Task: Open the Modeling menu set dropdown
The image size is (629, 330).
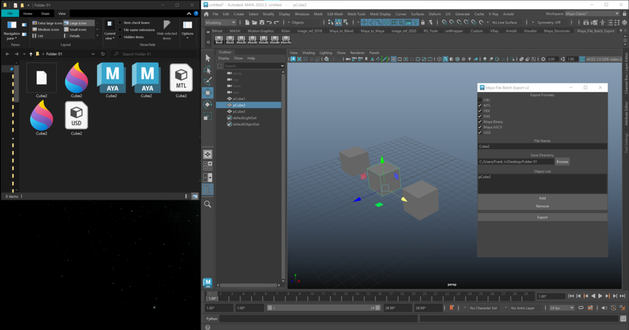Action: pos(221,22)
